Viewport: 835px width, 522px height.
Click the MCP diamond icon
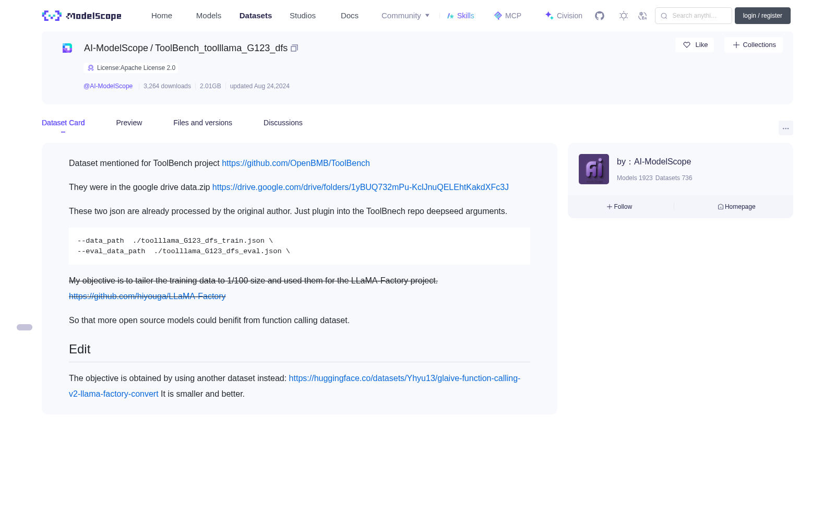(498, 16)
